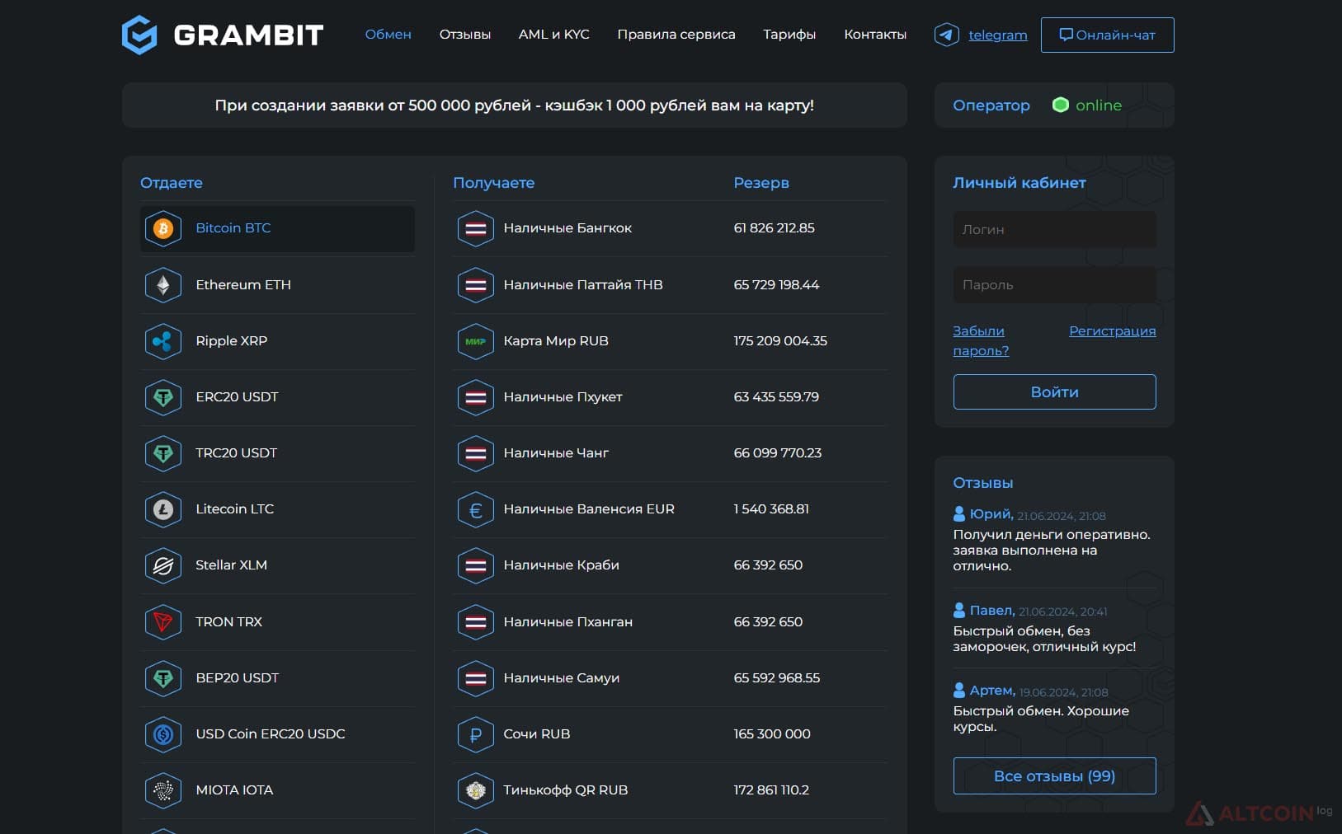The width and height of the screenshot is (1342, 834).
Task: Click the flag icon for Наличные Краби
Action: pos(476,565)
